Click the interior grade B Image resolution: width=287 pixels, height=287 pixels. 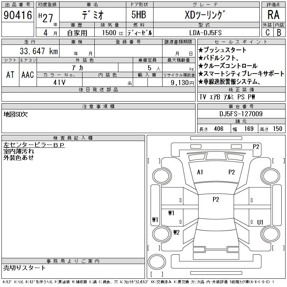pyautogui.click(x=279, y=32)
